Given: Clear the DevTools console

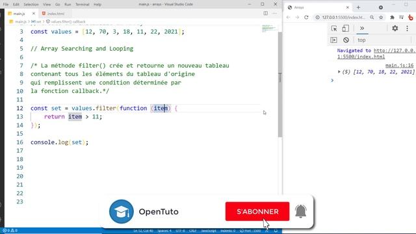Looking at the screenshot, I should tap(346, 40).
